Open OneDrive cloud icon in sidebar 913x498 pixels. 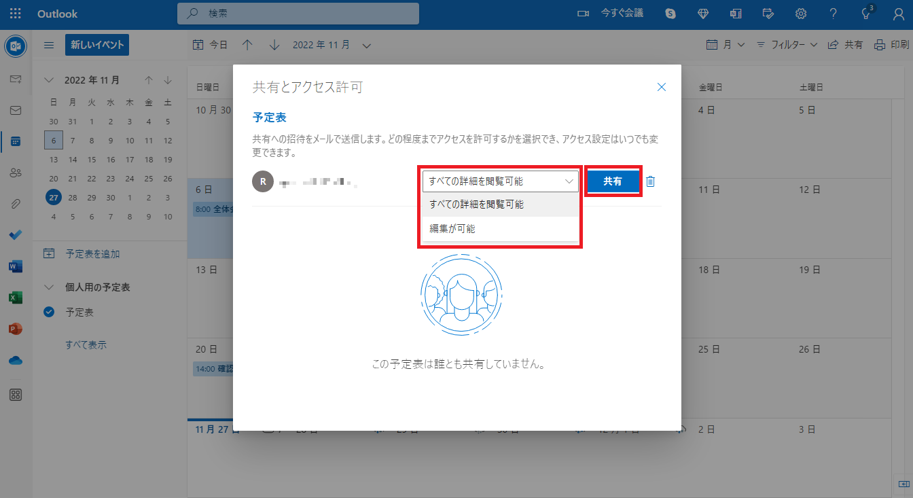(16, 360)
